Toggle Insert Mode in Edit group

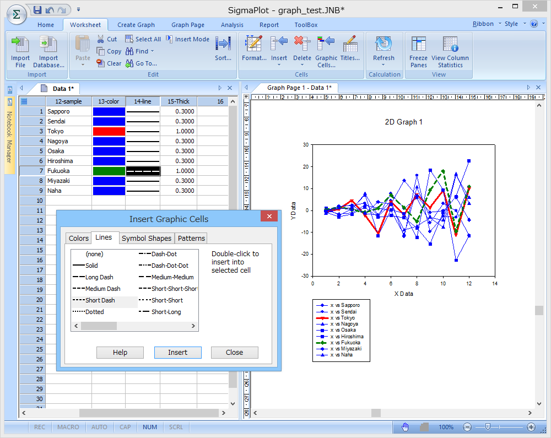coord(188,39)
